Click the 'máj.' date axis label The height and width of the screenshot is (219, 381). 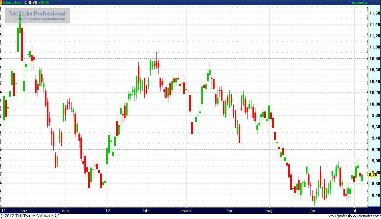(269, 211)
